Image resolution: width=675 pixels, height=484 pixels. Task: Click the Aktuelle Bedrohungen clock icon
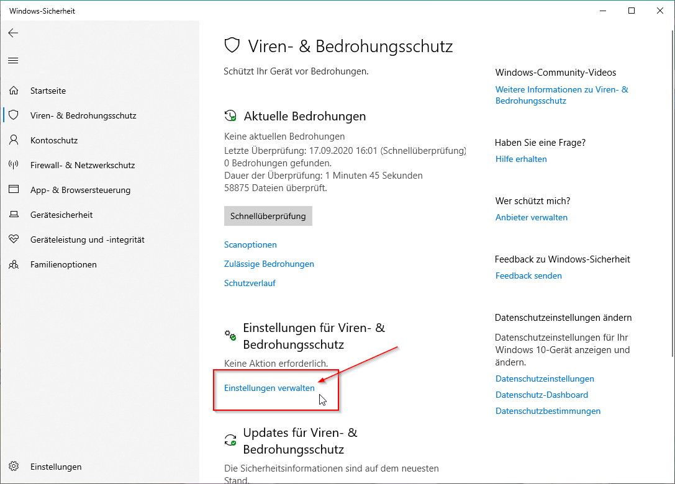tap(230, 116)
